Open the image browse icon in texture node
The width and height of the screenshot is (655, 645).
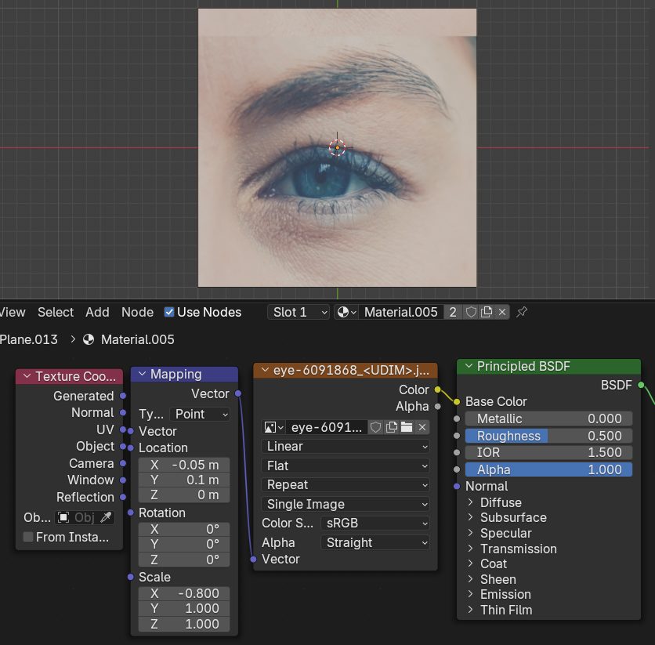pyautogui.click(x=273, y=427)
